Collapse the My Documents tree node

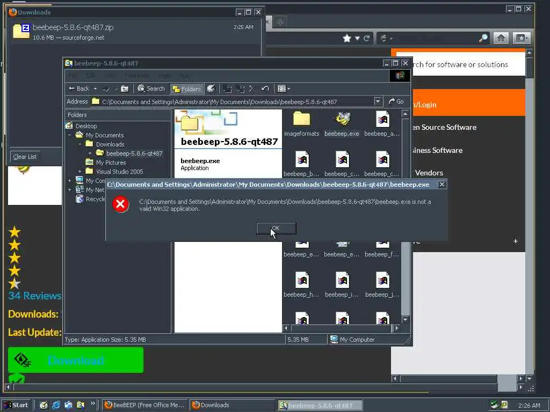(69, 135)
